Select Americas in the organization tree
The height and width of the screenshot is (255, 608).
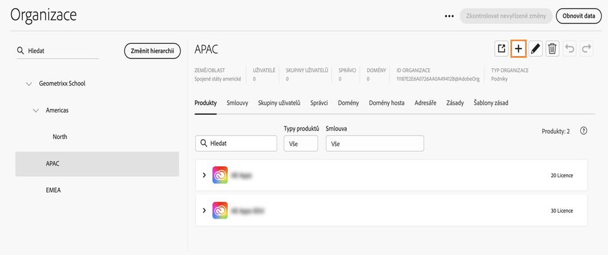pyautogui.click(x=57, y=110)
